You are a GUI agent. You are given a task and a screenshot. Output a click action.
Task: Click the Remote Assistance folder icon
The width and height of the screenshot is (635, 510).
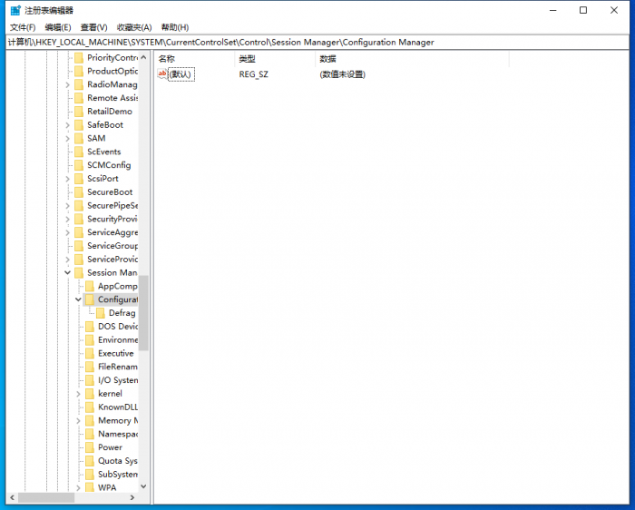click(x=79, y=98)
